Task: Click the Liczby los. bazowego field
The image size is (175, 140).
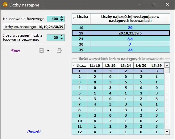Action: pos(34,27)
